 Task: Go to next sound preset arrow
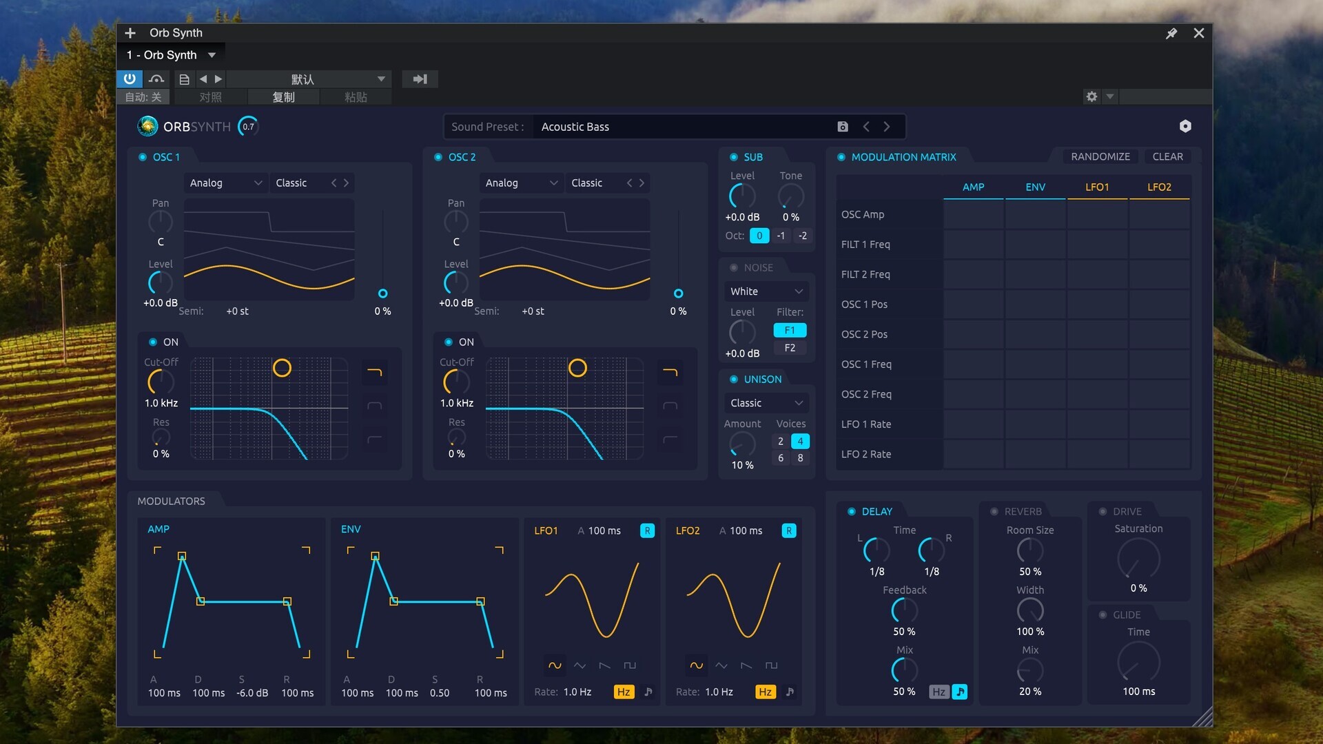887,127
